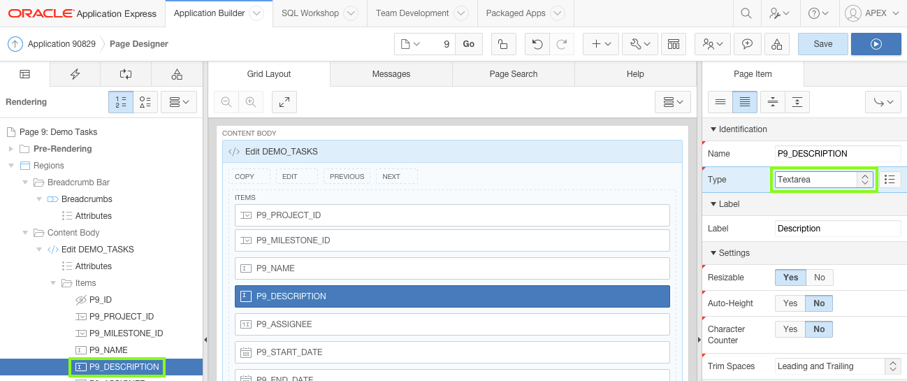907x381 pixels.
Task: Open the Create plus menu
Action: tap(601, 44)
